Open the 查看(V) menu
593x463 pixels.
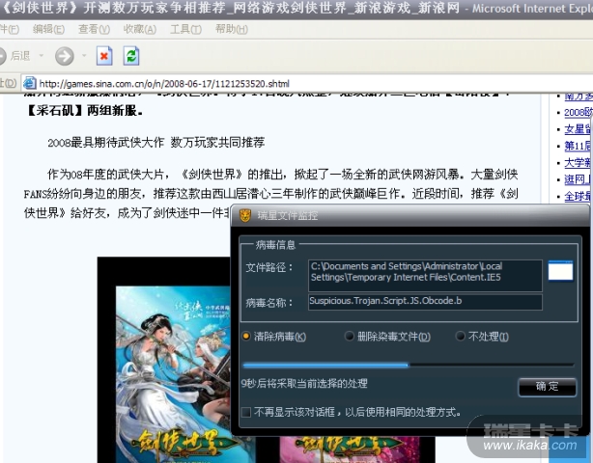point(94,29)
